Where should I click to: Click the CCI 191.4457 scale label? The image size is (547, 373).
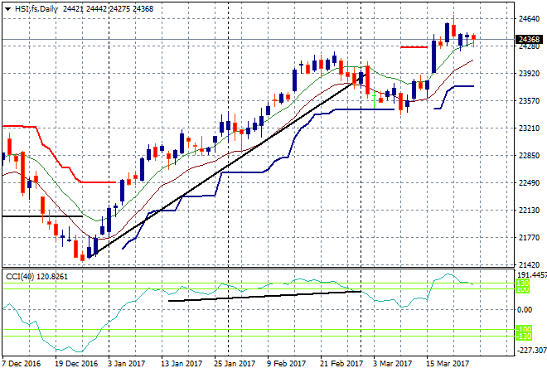tap(531, 275)
